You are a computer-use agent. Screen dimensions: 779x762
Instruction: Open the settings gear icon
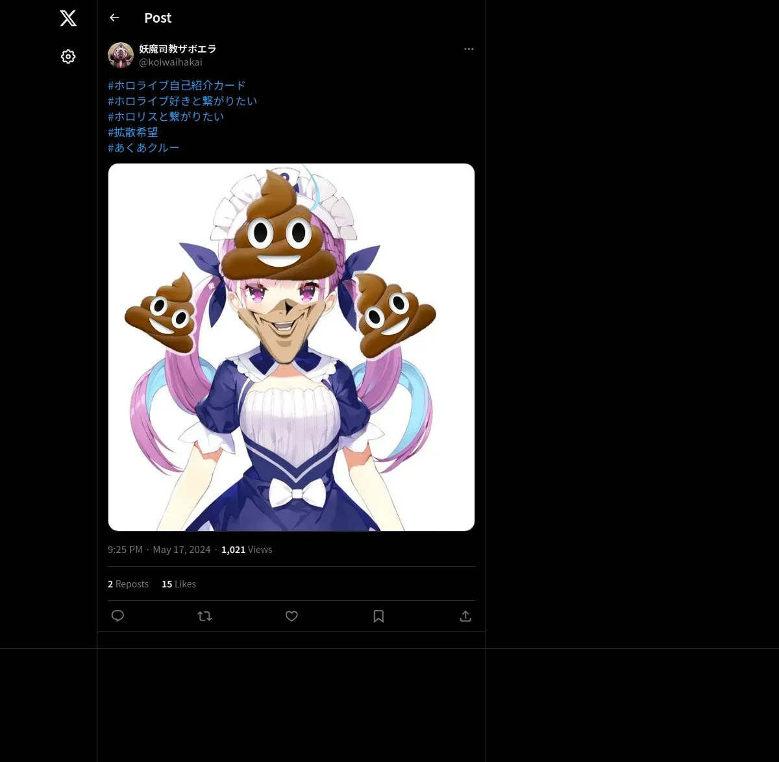click(68, 56)
